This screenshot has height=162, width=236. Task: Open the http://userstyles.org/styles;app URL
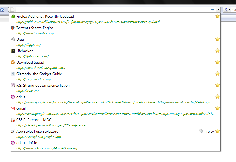(x=38, y=137)
